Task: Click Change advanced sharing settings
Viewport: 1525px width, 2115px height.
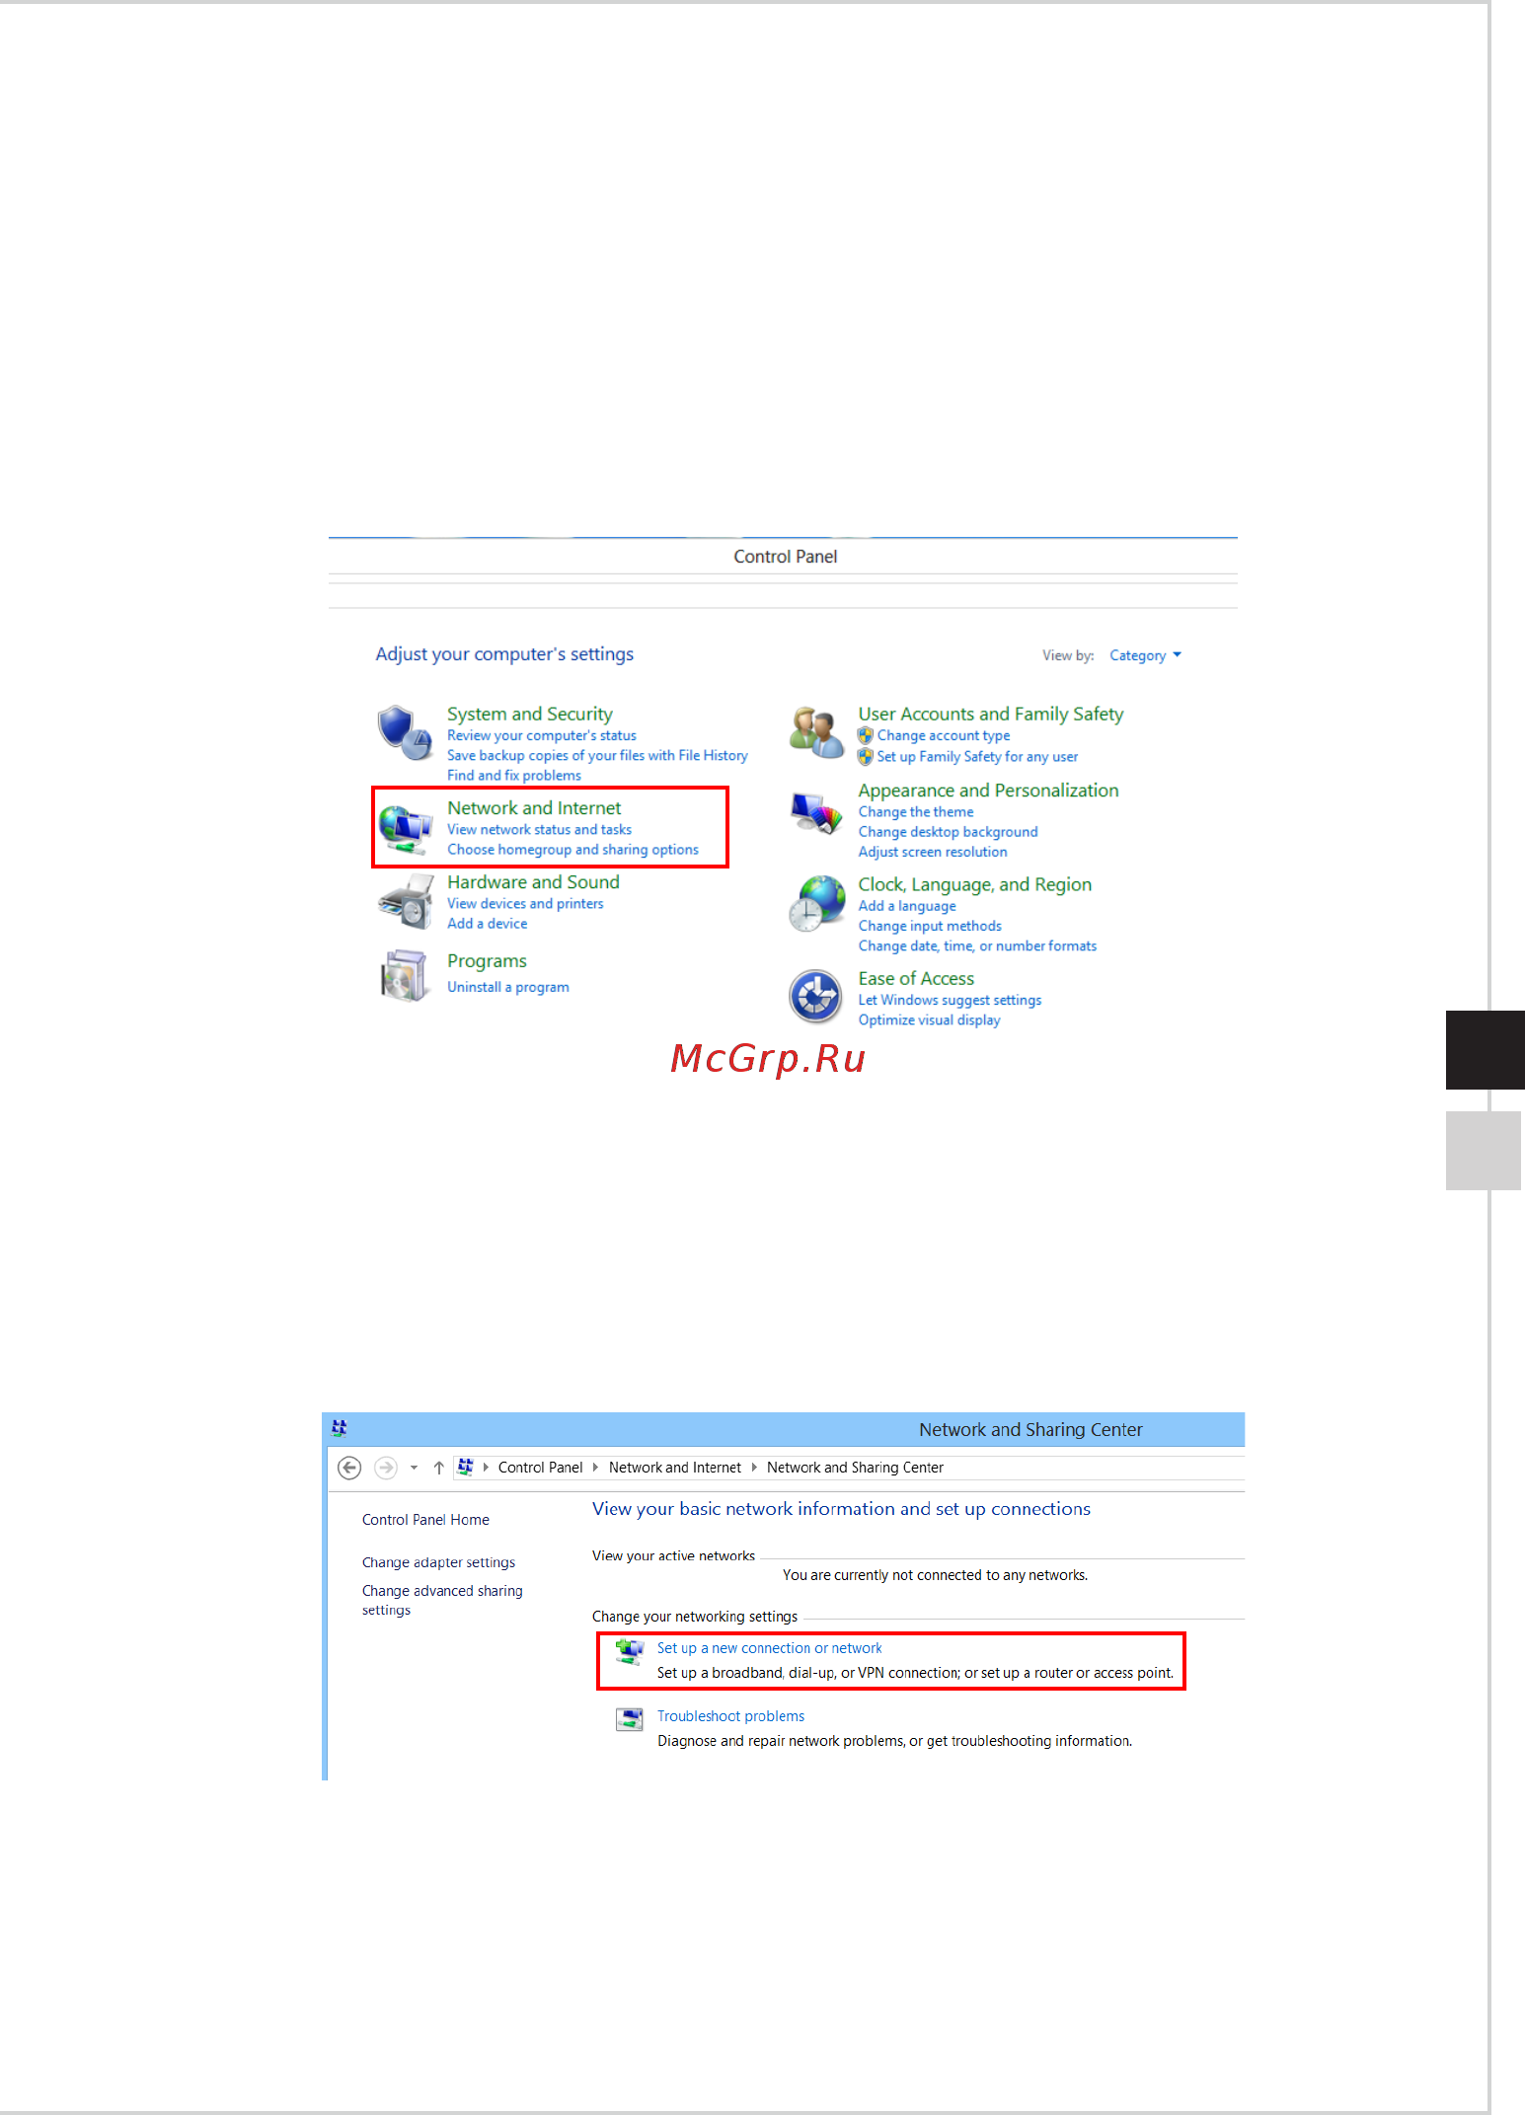Action: click(442, 1600)
